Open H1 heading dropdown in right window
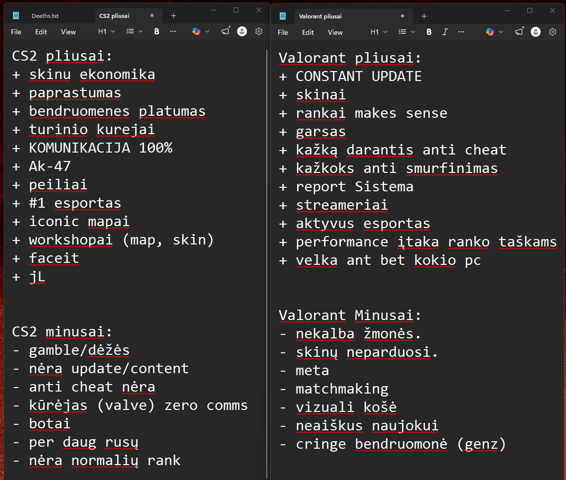Image resolution: width=566 pixels, height=480 pixels. click(379, 32)
